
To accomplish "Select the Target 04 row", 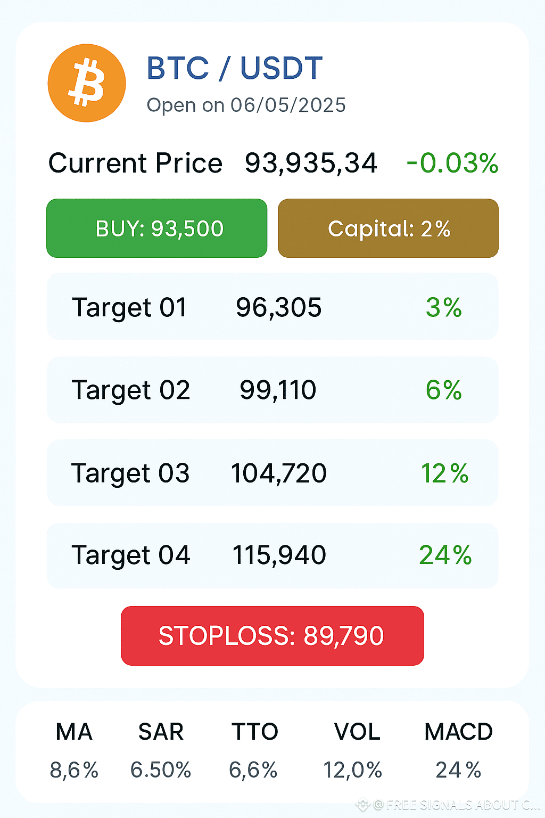I will (x=272, y=555).
